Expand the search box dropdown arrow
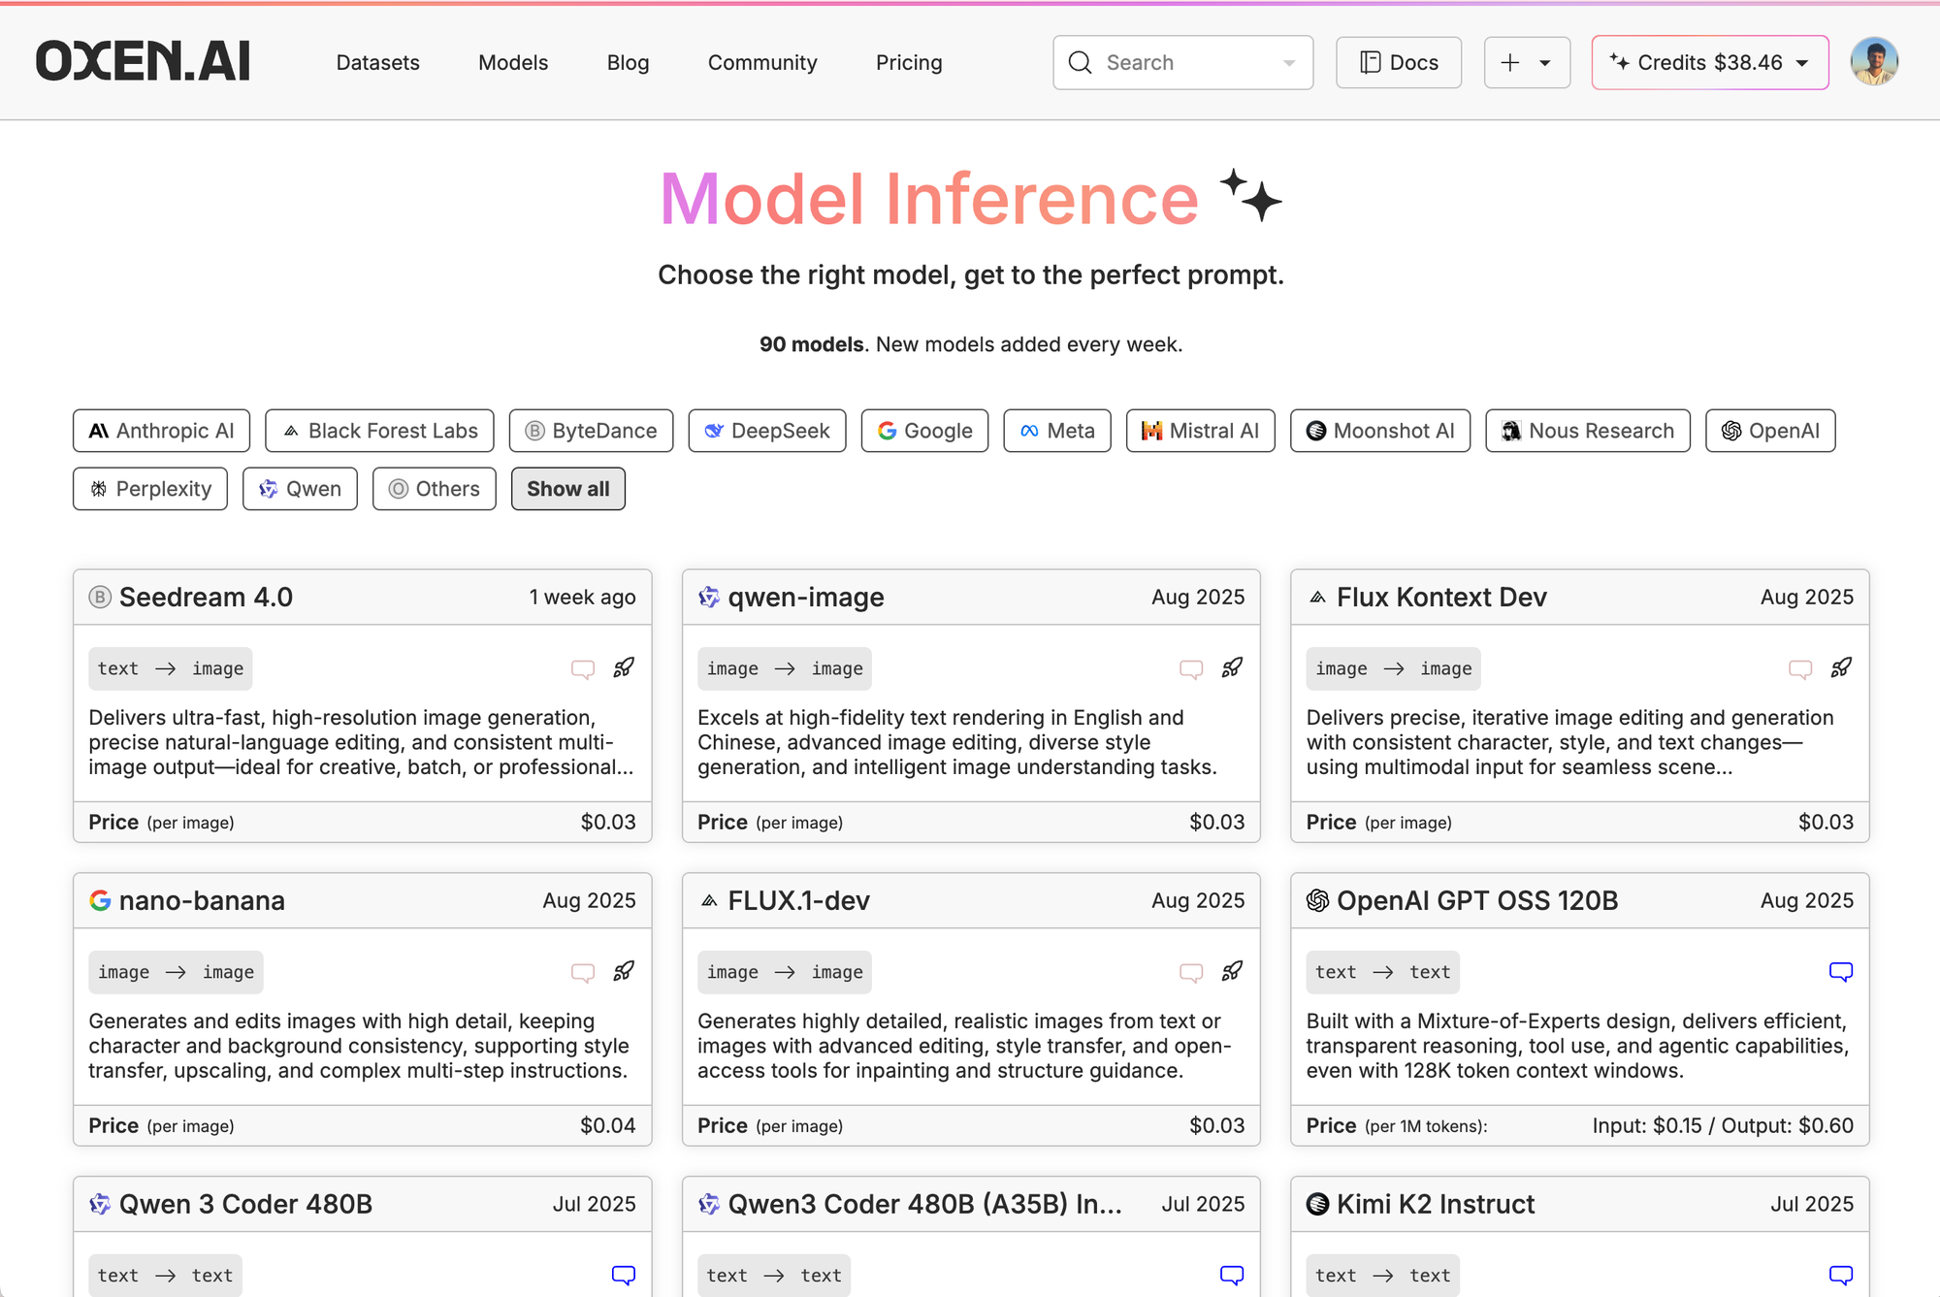 point(1289,63)
